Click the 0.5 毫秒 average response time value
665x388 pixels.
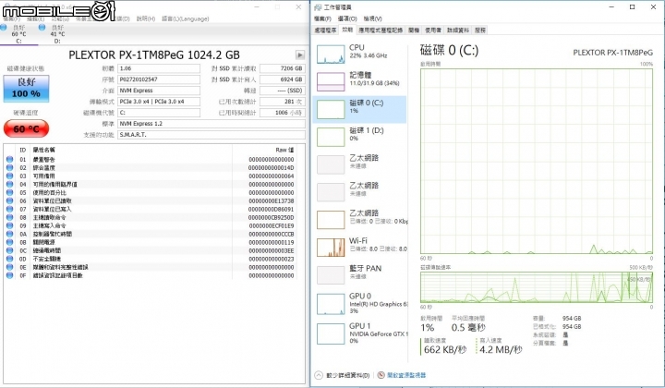tap(468, 328)
